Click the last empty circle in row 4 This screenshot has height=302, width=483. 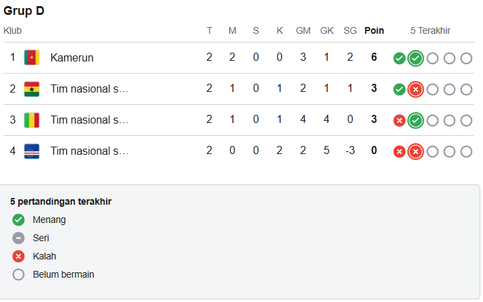(466, 151)
